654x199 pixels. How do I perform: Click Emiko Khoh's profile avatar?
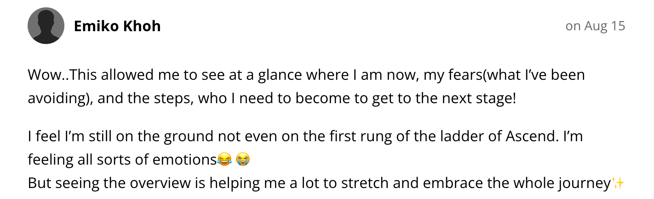pyautogui.click(x=46, y=26)
